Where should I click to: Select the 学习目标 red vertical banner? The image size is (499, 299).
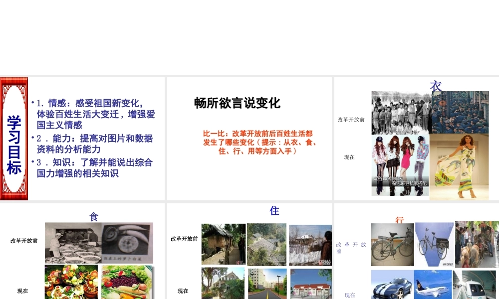tap(14, 139)
